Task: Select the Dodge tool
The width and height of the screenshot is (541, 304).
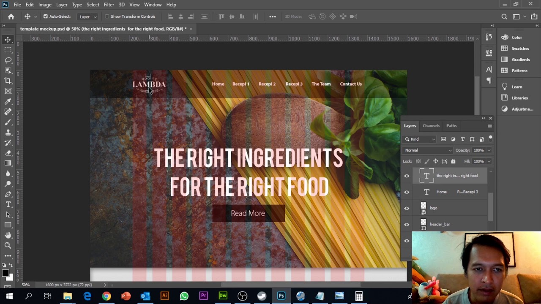Action: (x=8, y=184)
